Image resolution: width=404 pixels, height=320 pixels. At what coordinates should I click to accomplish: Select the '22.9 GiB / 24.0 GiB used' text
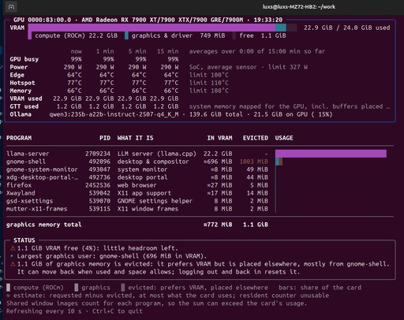pyautogui.click(x=346, y=28)
